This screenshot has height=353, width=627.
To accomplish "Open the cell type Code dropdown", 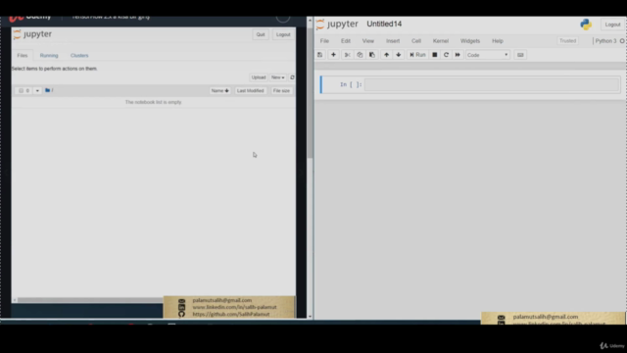I will (x=488, y=55).
